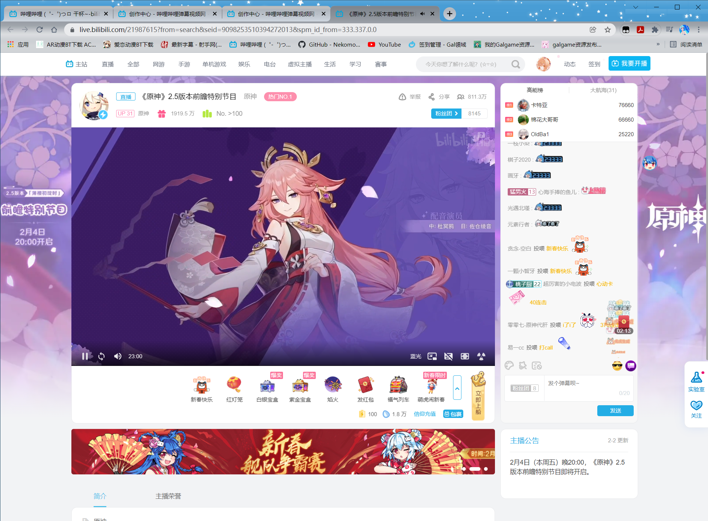Open the 单机游戏 navigation menu

[x=214, y=64]
